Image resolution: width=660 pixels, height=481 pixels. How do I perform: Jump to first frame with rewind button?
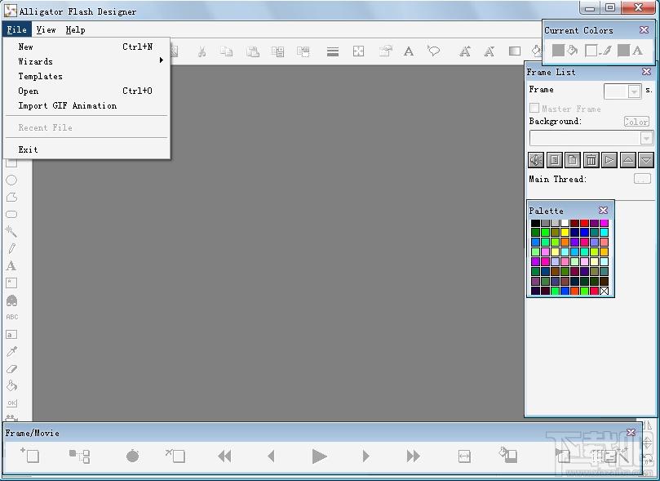(225, 457)
